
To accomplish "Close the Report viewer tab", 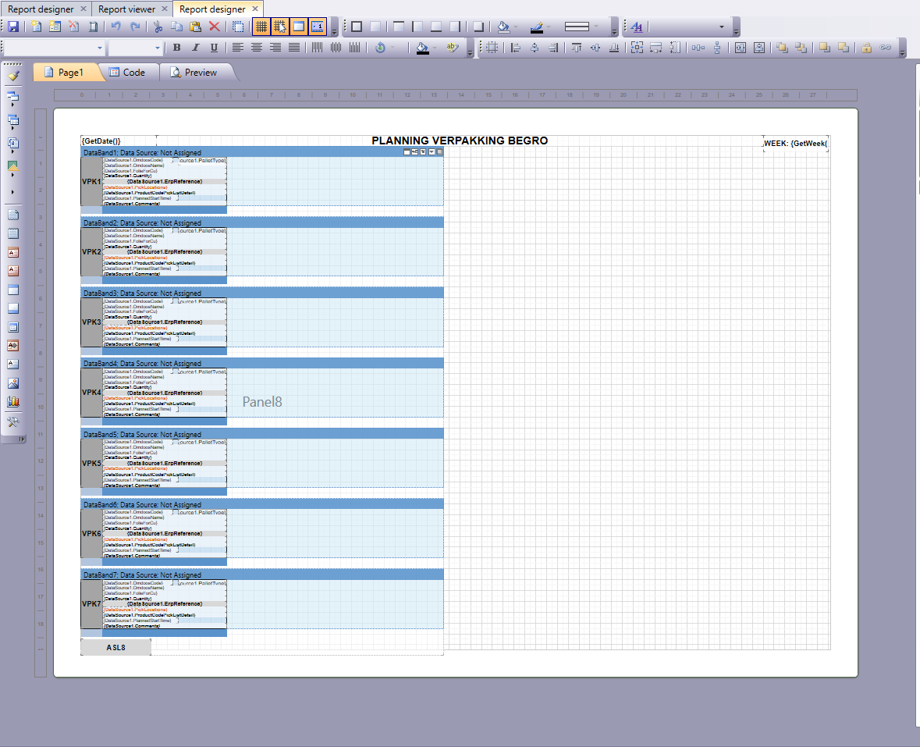I will (165, 9).
